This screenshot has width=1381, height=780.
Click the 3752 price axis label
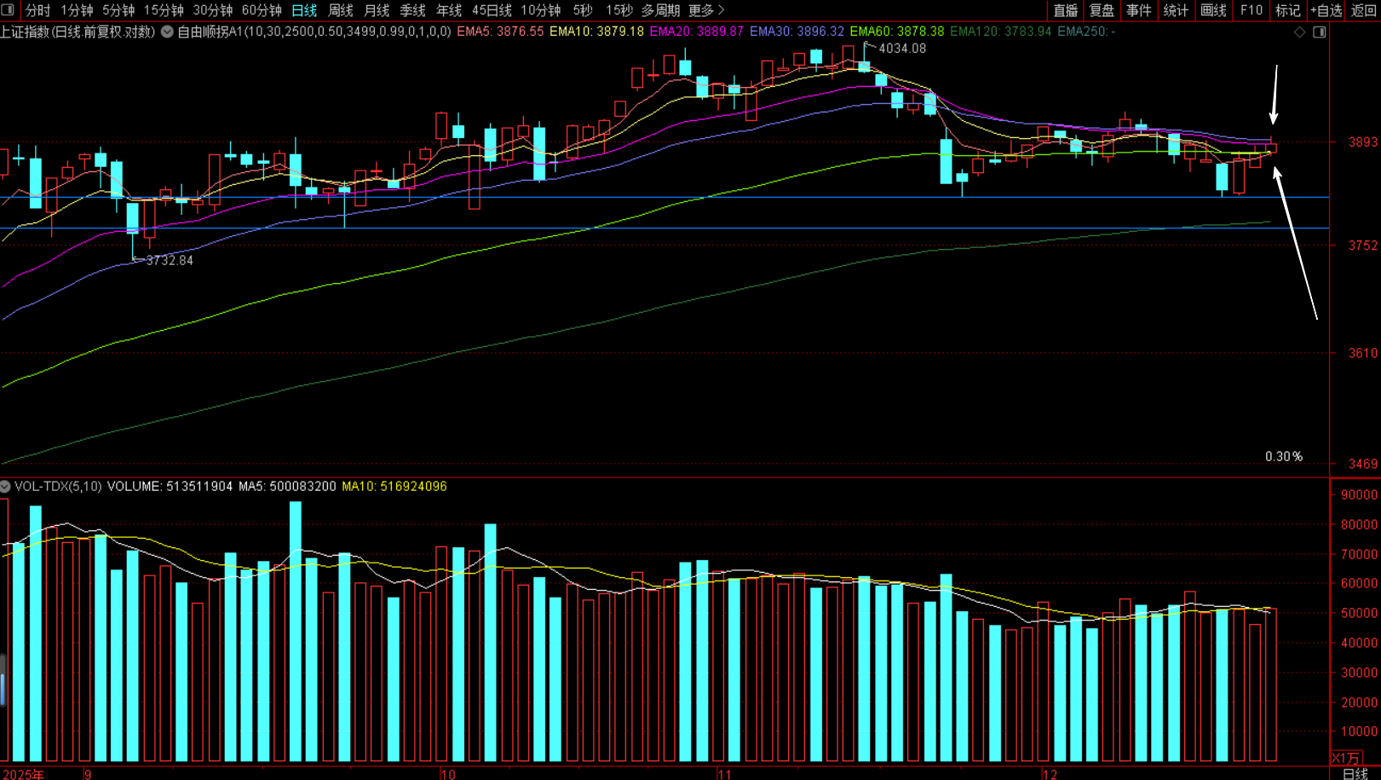tap(1362, 246)
